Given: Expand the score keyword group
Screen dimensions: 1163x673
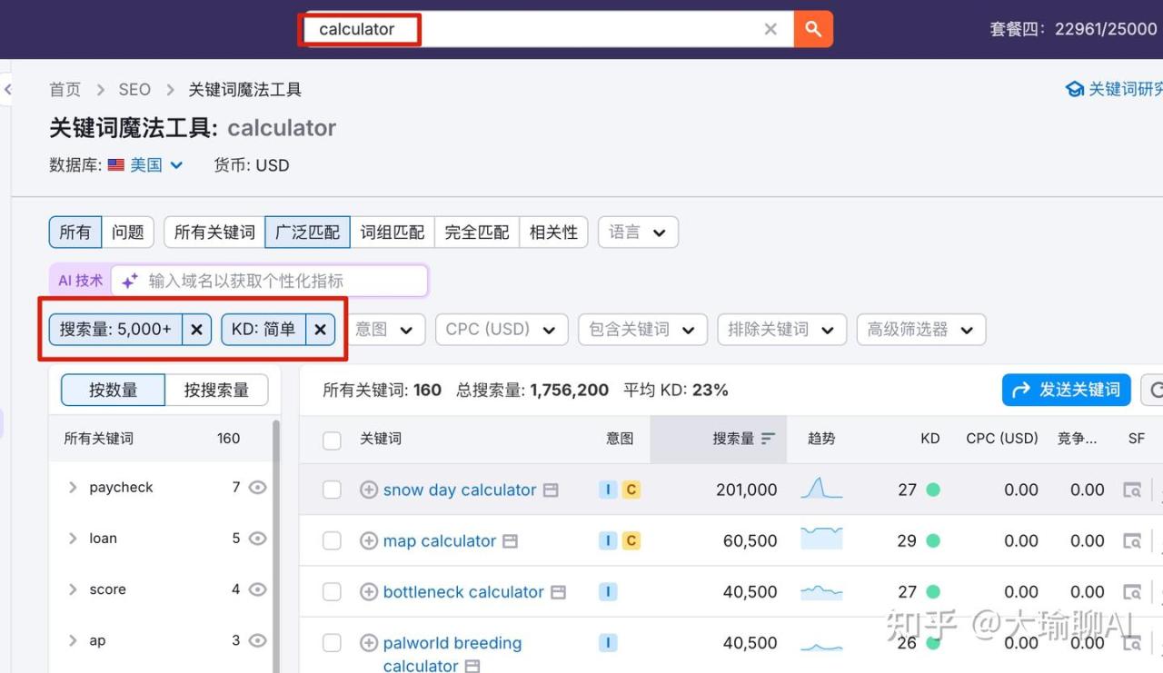Looking at the screenshot, I should click(x=73, y=589).
